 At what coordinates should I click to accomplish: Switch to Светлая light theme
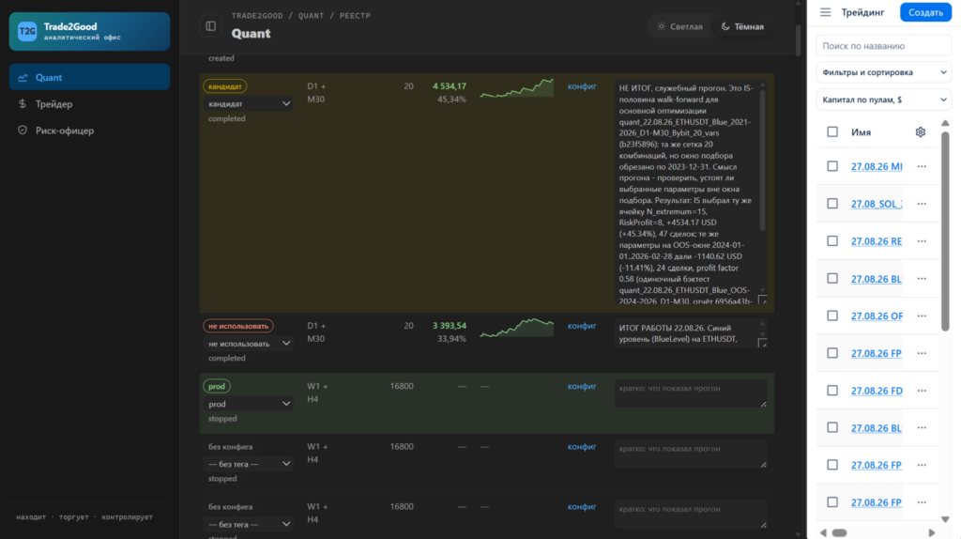pos(679,26)
